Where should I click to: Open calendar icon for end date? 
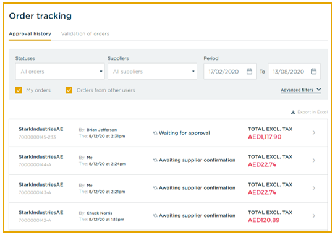point(313,71)
